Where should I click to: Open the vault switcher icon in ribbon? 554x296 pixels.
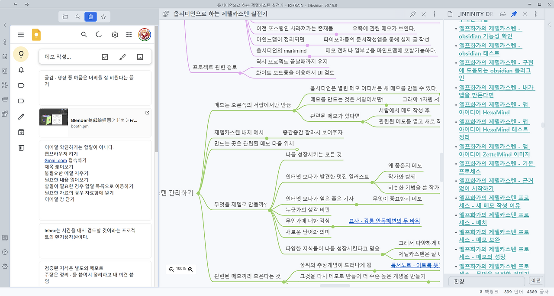point(5,238)
